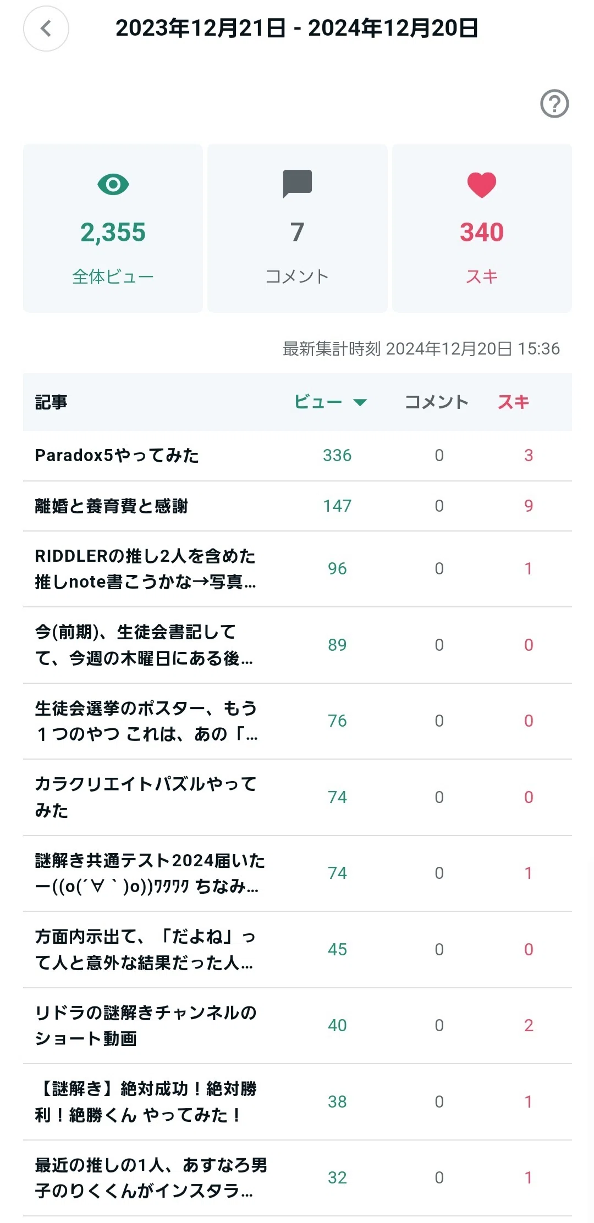594x1223 pixels.
Task: Tap the date range title at top
Action: pos(297,28)
